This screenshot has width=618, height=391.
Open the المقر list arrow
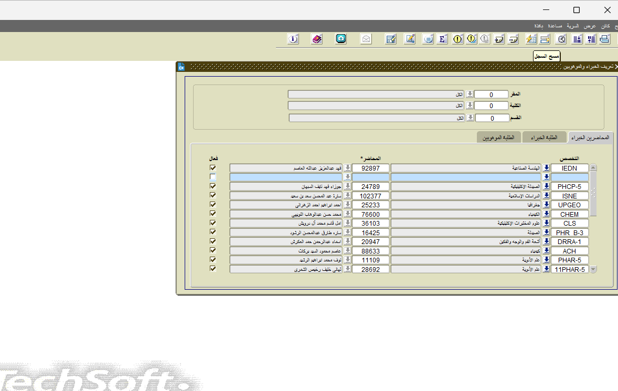tap(470, 94)
